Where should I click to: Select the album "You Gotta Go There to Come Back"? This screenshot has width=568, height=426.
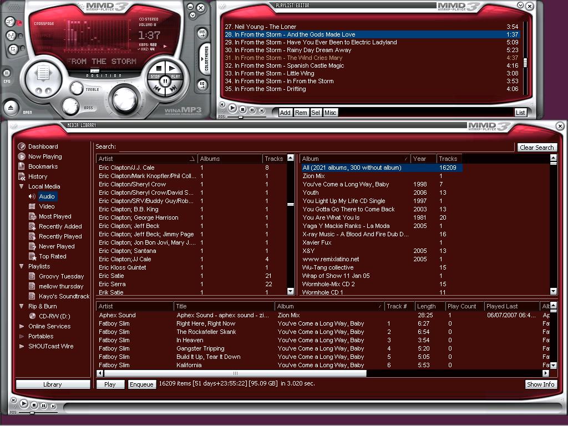(382, 209)
